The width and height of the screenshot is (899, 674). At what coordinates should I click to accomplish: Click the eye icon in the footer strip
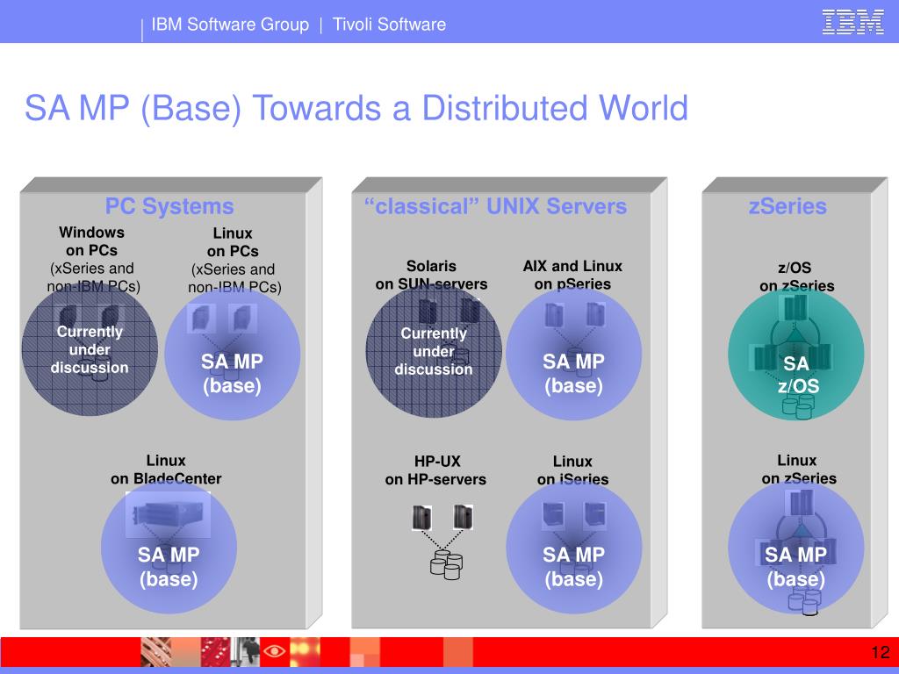274,652
